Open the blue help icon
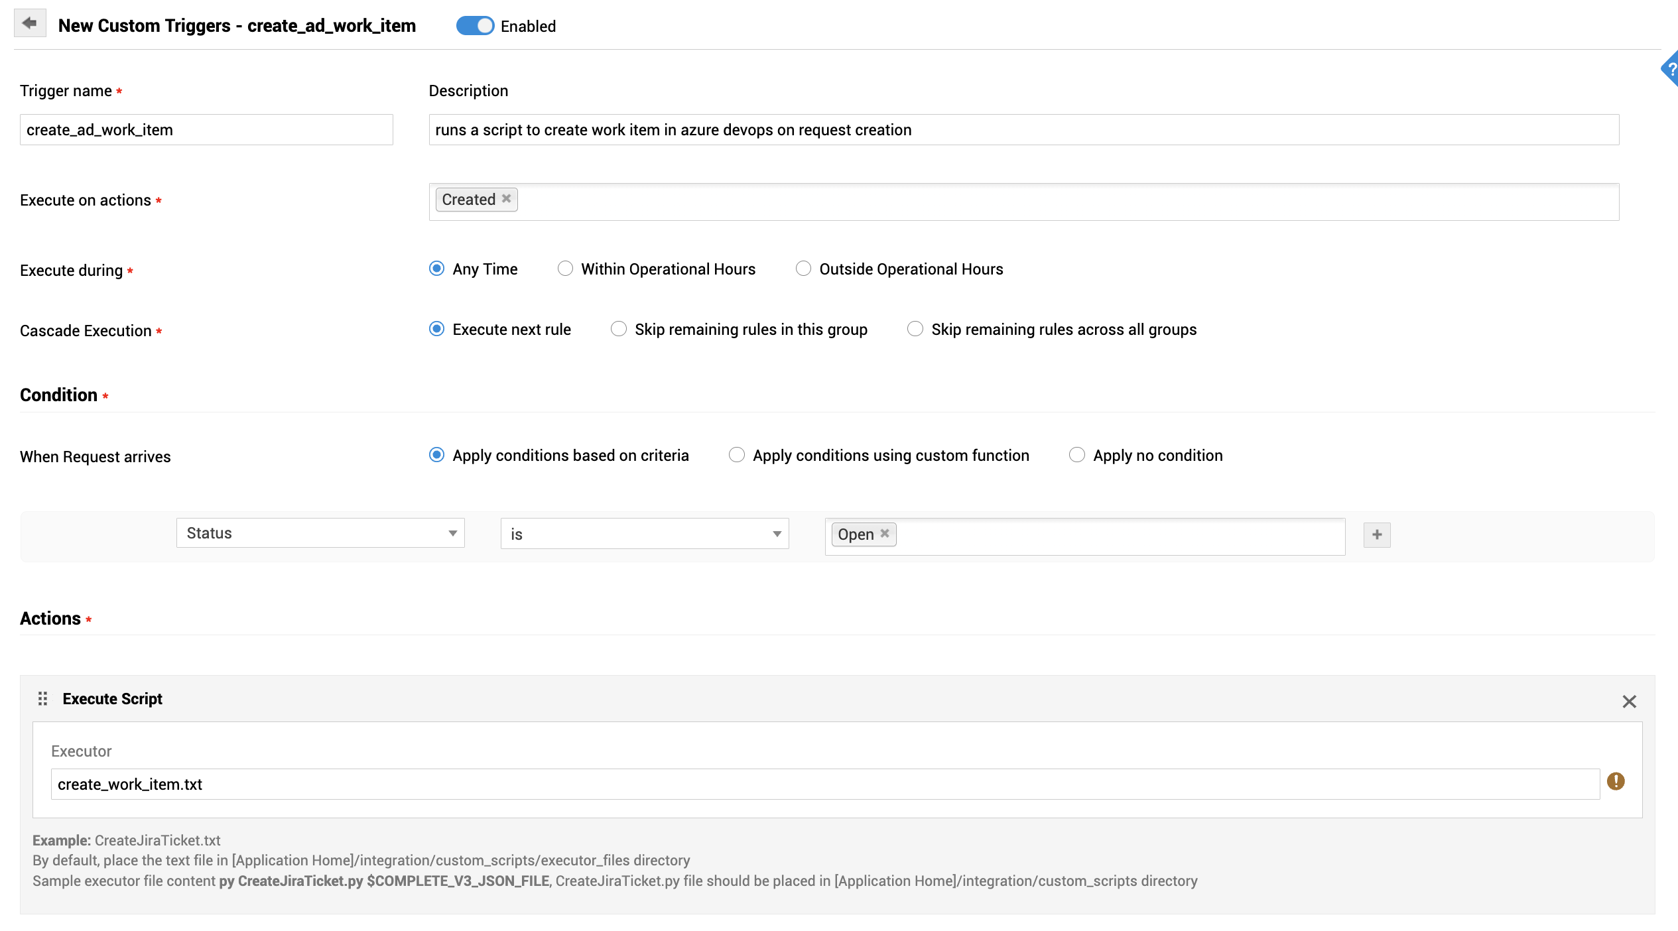Image resolution: width=1678 pixels, height=931 pixels. coord(1670,68)
